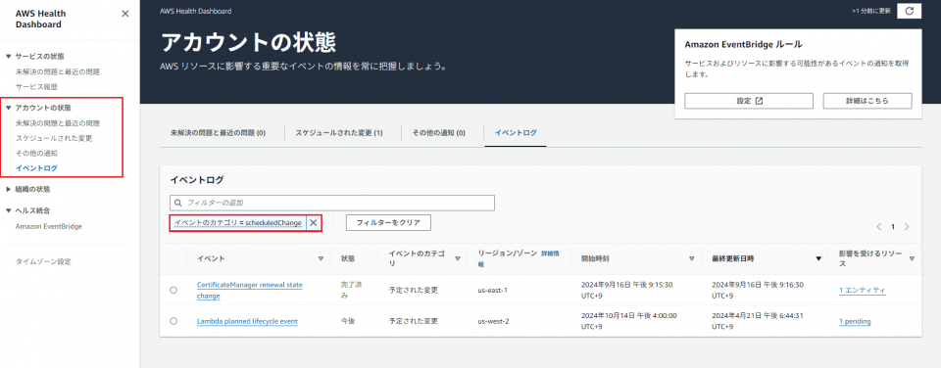Collapse the ヘルス統合 sidebar section
The width and height of the screenshot is (941, 368).
click(x=9, y=211)
